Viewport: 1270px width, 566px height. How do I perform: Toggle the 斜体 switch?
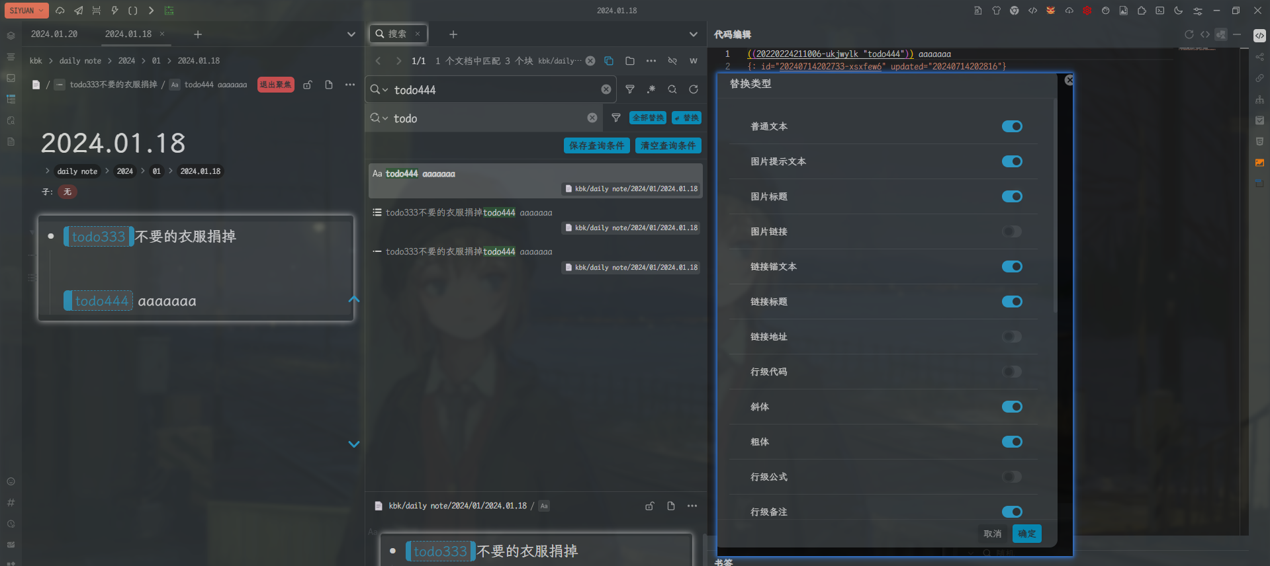point(1012,407)
